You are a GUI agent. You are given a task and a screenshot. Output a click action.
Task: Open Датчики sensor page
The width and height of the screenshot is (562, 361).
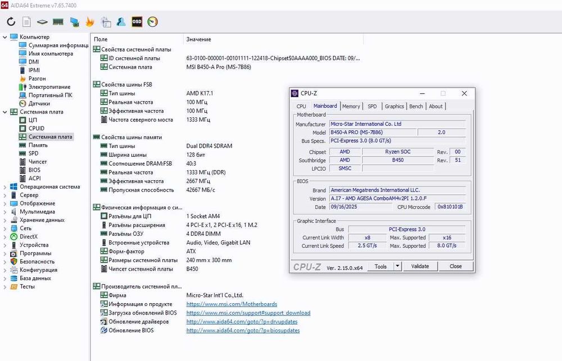[39, 103]
